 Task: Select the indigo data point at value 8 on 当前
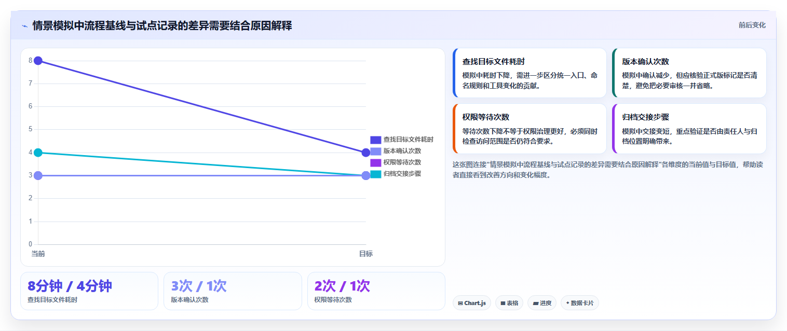[38, 61]
